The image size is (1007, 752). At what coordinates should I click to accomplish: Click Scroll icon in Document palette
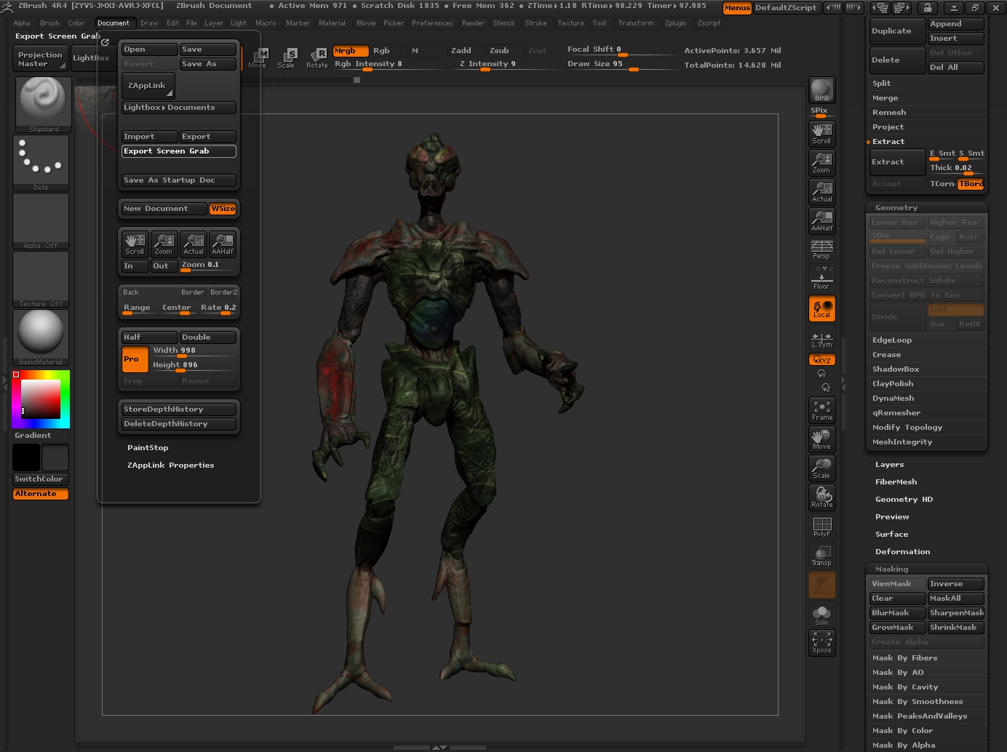click(135, 244)
